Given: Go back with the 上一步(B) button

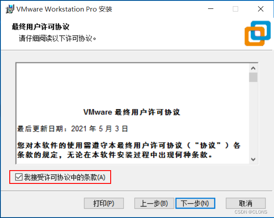Looking at the screenshot, I should [x=154, y=203].
